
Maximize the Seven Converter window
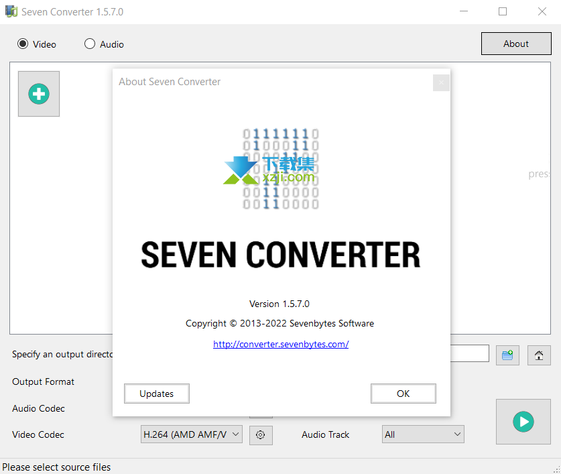coord(503,11)
